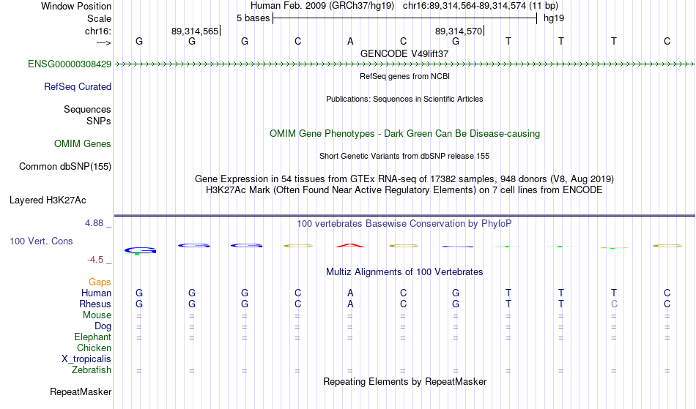Screen dimensions: 696x409
Task: Click the Layered H3K27Ac track label
Action: click(x=48, y=200)
